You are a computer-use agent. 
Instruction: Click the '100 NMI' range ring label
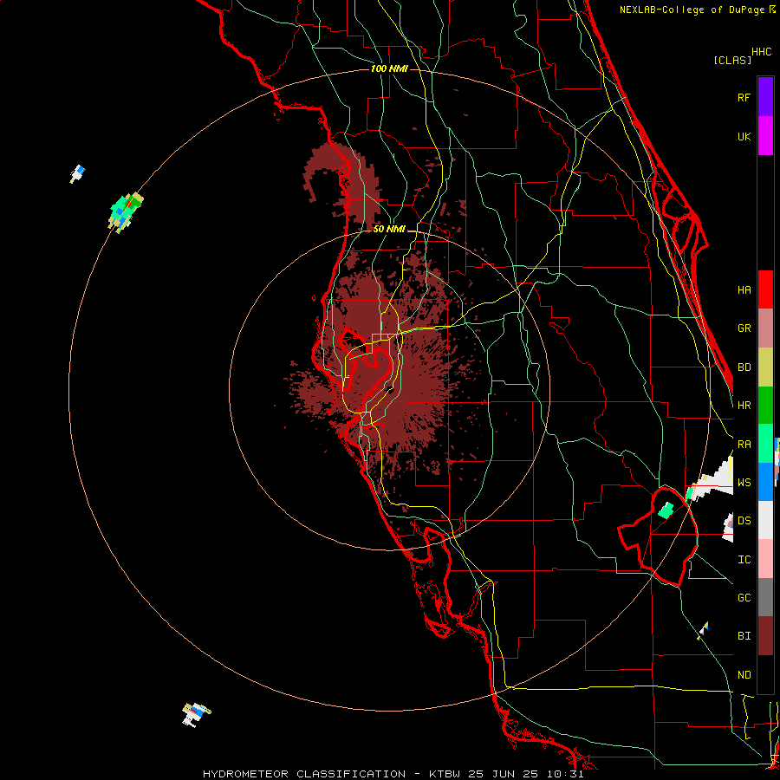(389, 68)
